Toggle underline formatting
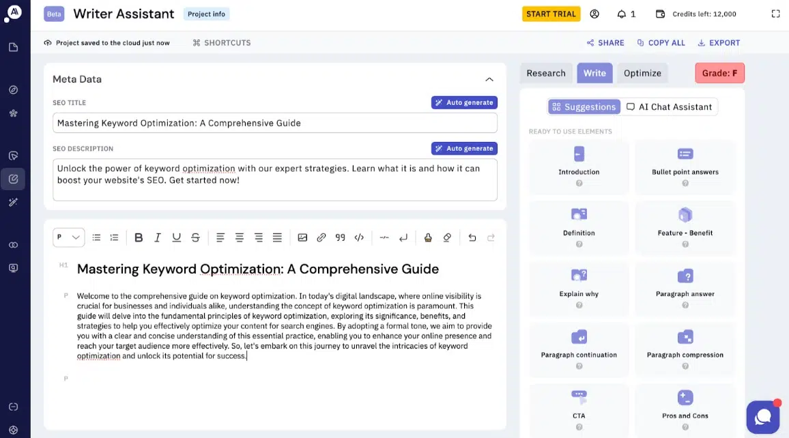This screenshot has height=438, width=789. click(x=177, y=237)
